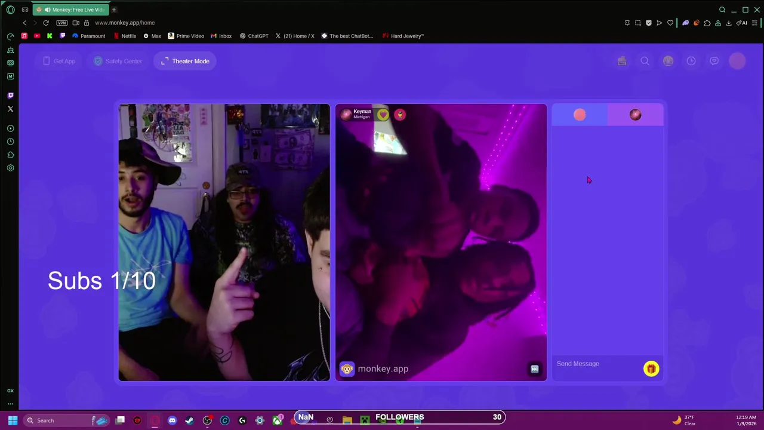The height and width of the screenshot is (430, 764).
Task: Open Apple Music bookmark icon
Action: (24, 36)
